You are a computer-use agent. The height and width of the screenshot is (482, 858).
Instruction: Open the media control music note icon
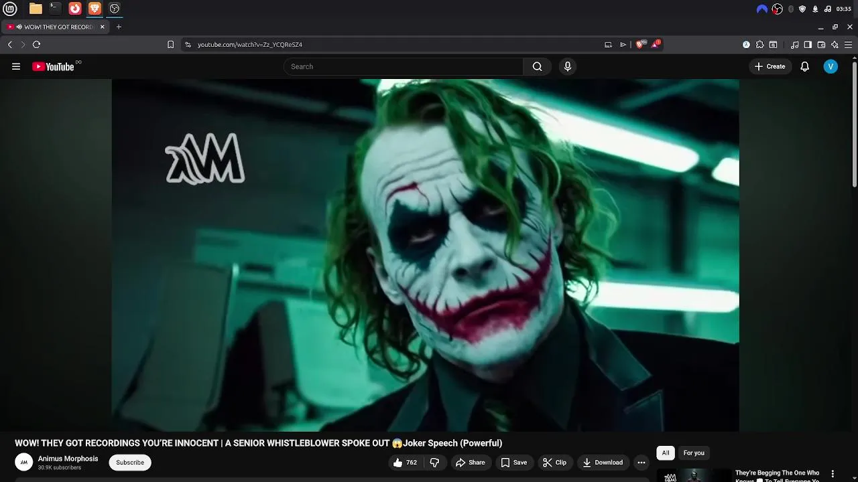pyautogui.click(x=794, y=44)
